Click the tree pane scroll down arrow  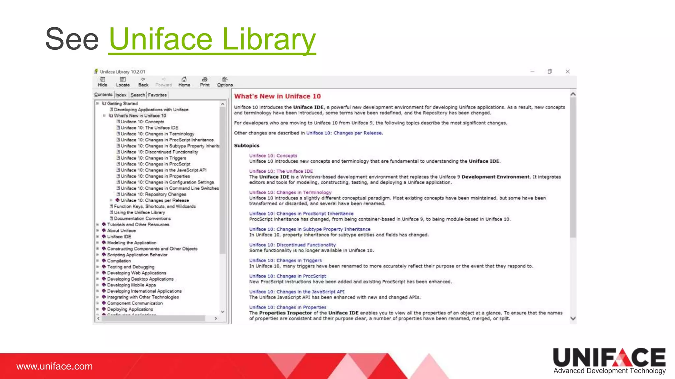pos(222,312)
